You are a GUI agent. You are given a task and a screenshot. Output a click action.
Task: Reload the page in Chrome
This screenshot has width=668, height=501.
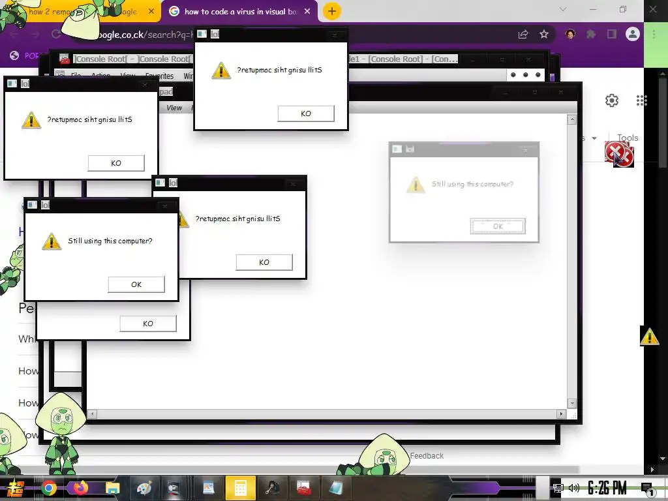click(56, 34)
